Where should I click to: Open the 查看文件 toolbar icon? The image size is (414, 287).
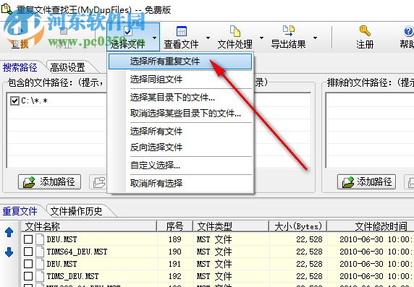(182, 31)
